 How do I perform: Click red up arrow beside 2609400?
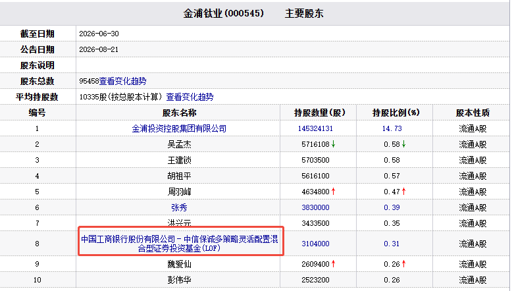click(x=334, y=264)
